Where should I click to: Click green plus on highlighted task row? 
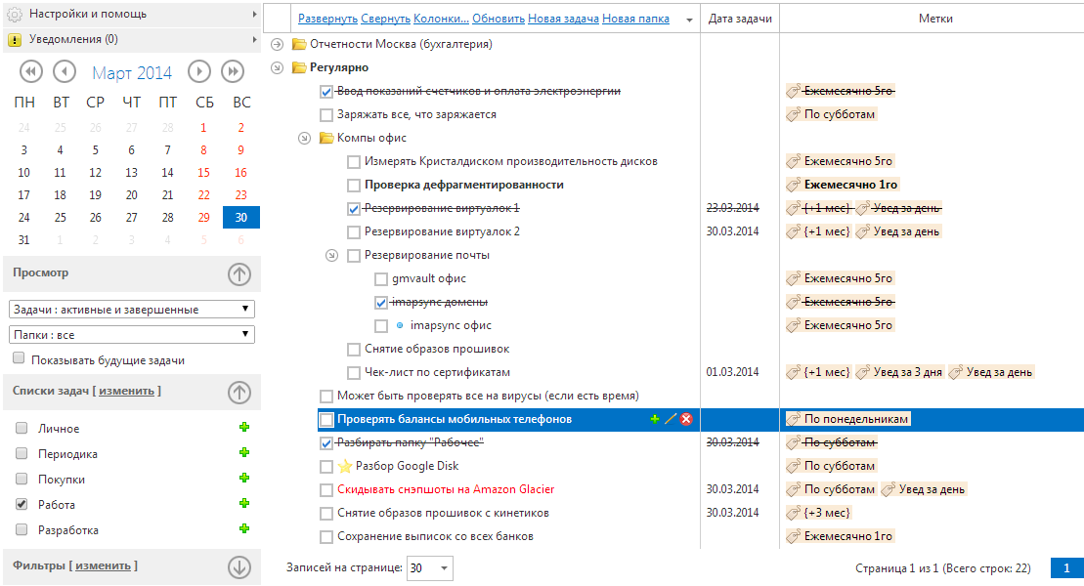click(x=655, y=419)
